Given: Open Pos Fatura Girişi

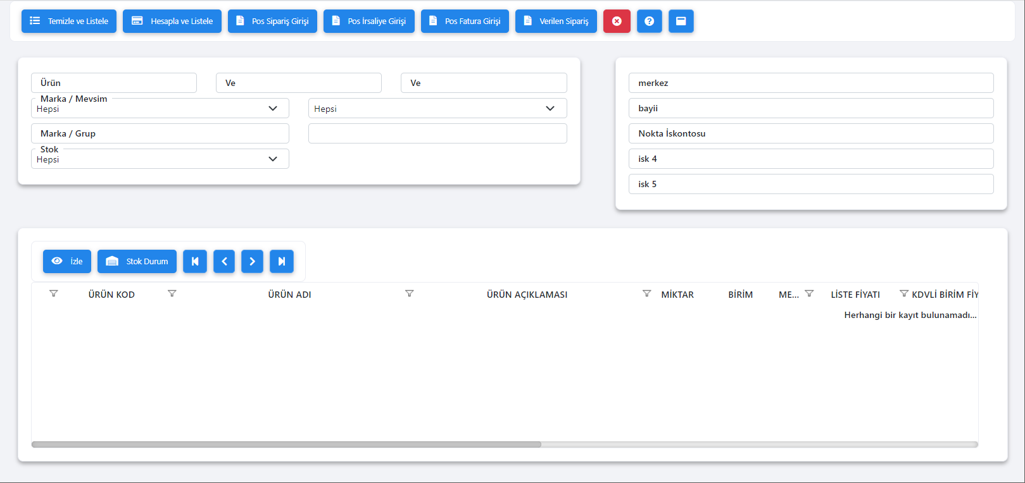Looking at the screenshot, I should (465, 21).
